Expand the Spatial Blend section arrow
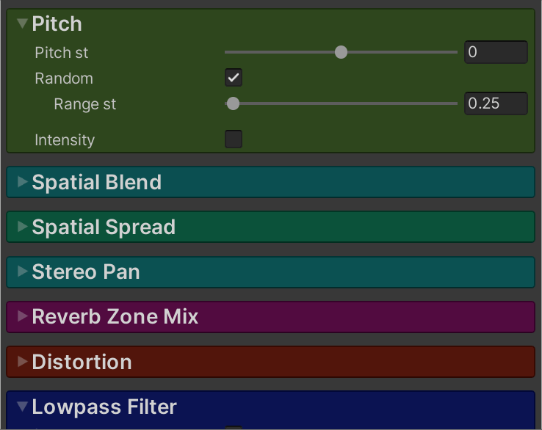The height and width of the screenshot is (430, 542). pyautogui.click(x=22, y=182)
